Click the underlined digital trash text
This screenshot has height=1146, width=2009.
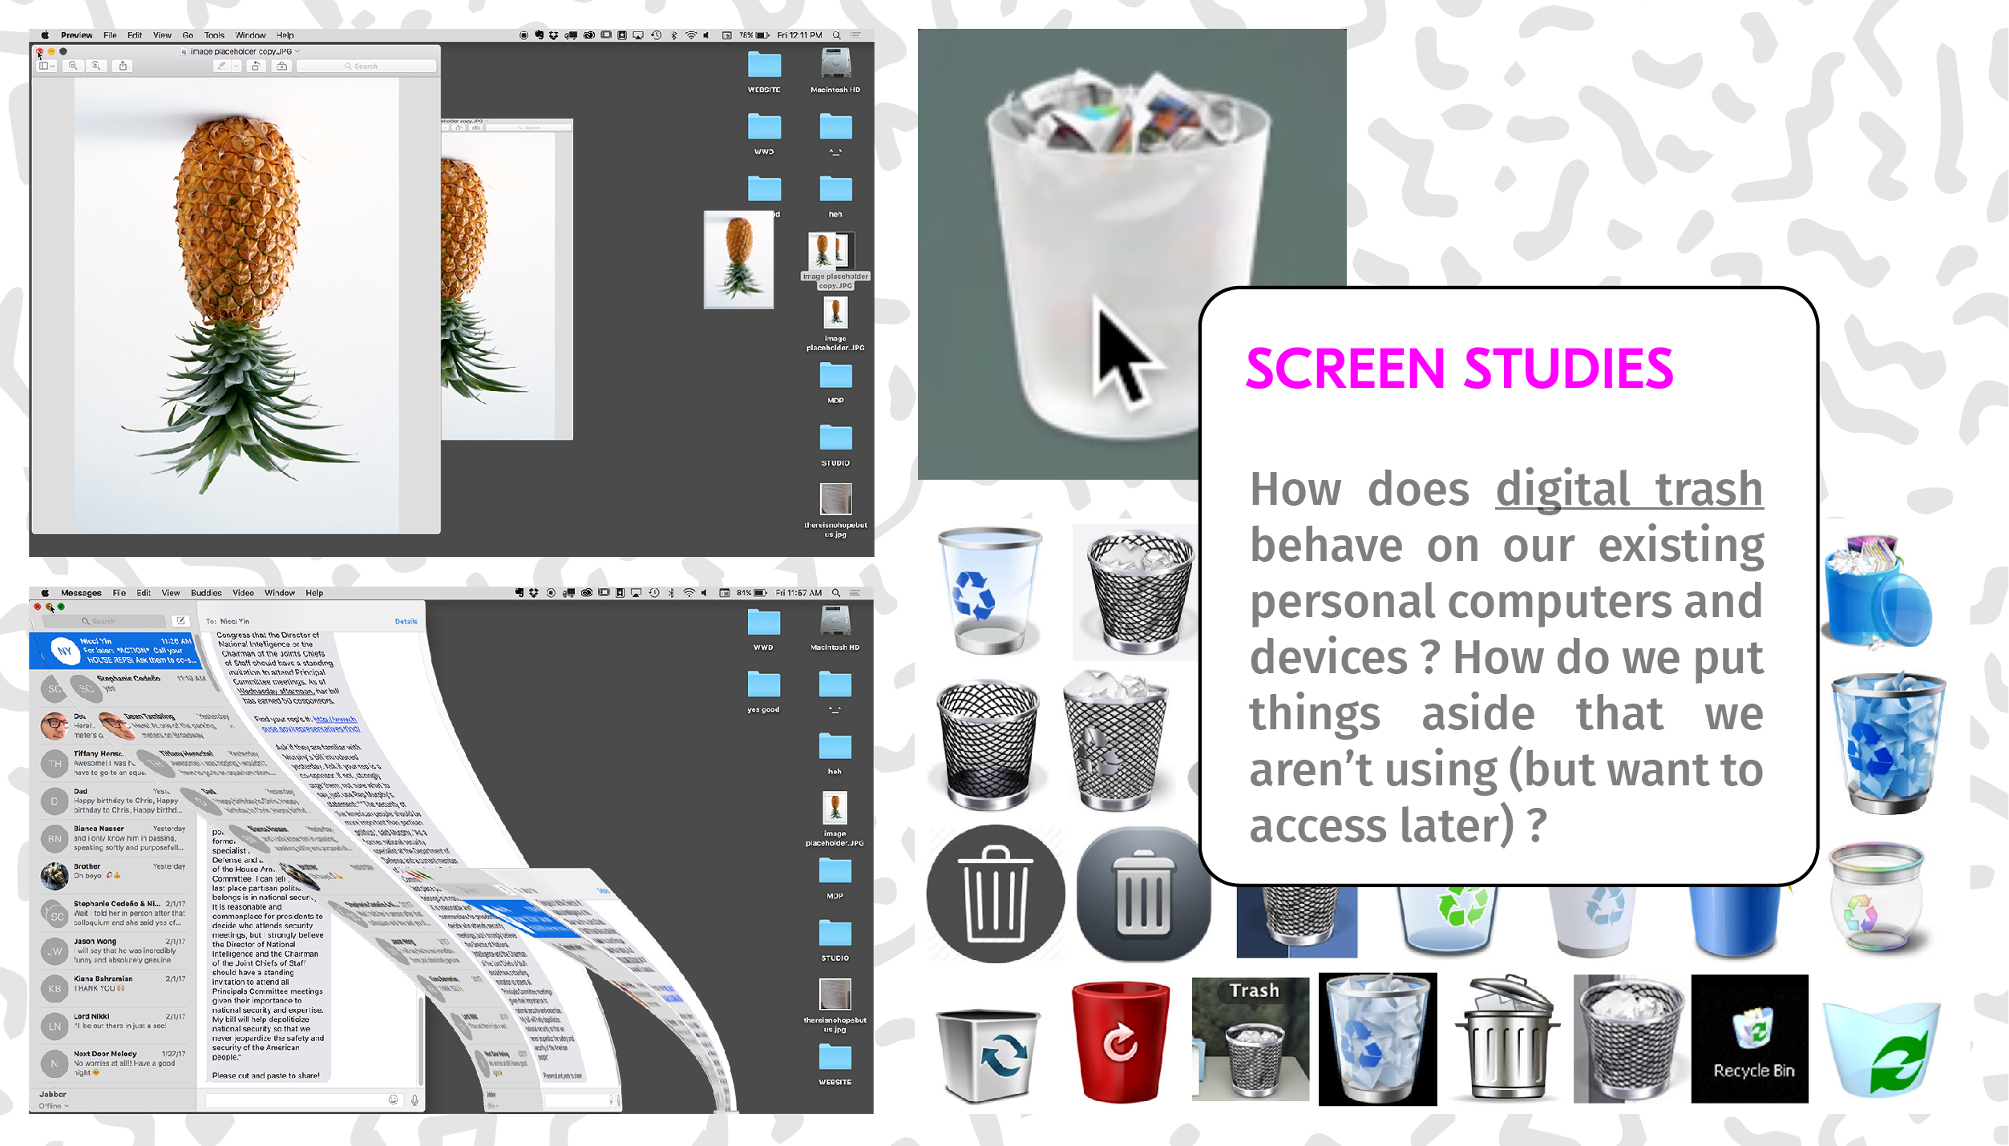(1629, 489)
